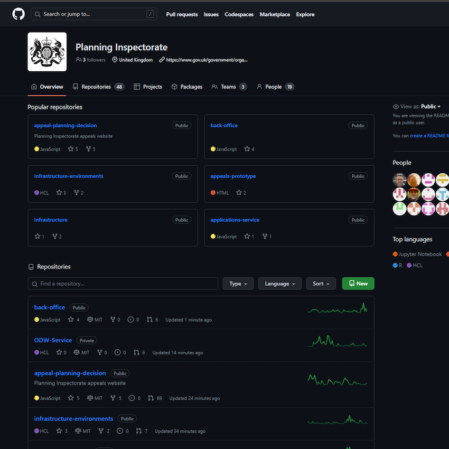Open infrastructure-environments in the Repositories list
This screenshot has width=449, height=449.
pyautogui.click(x=73, y=419)
